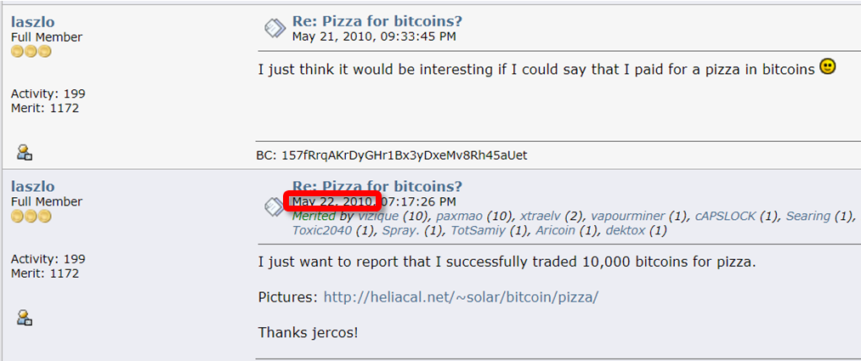Click the gold rank coins in first post
861x361 pixels.
[x=31, y=52]
